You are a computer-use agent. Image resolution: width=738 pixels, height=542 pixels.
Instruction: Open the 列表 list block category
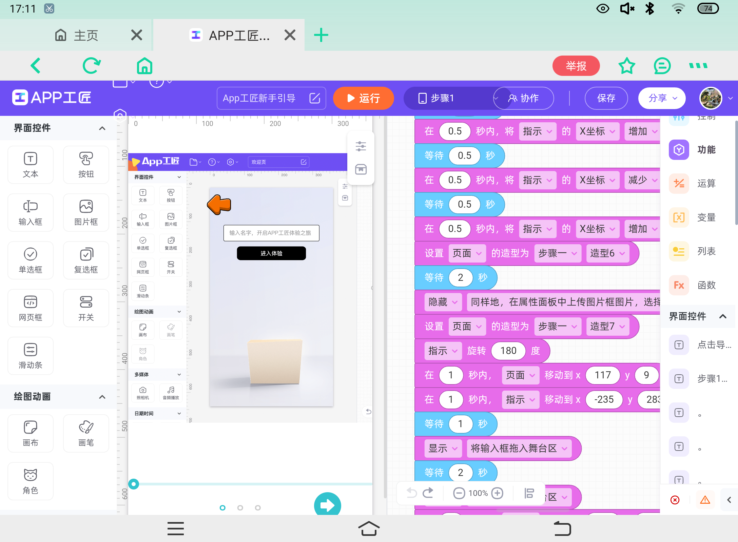click(x=693, y=251)
